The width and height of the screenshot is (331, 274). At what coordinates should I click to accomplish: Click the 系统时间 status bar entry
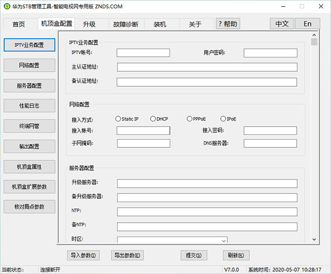(x=285, y=270)
